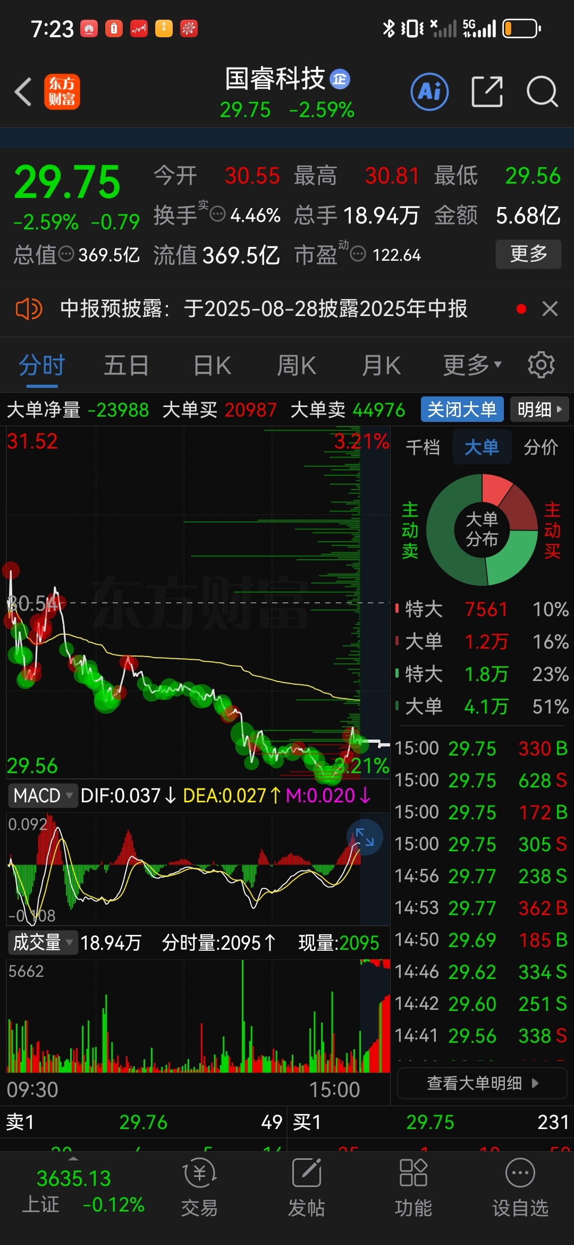574x1245 pixels.
Task: Open 查看大单明细 link
Action: 482,1083
